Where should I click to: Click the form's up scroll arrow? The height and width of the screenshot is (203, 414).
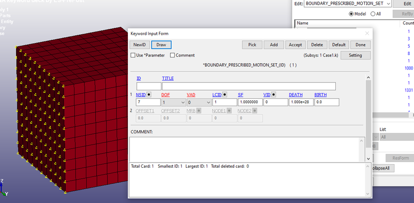(368, 78)
